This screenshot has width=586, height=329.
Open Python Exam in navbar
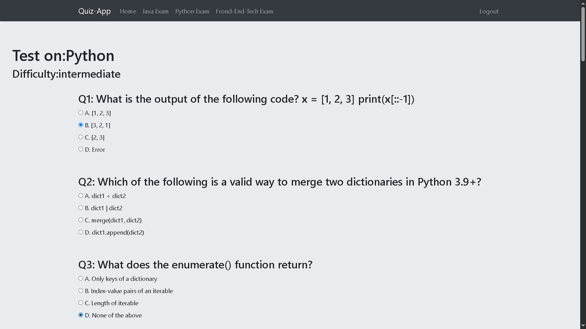coord(192,11)
